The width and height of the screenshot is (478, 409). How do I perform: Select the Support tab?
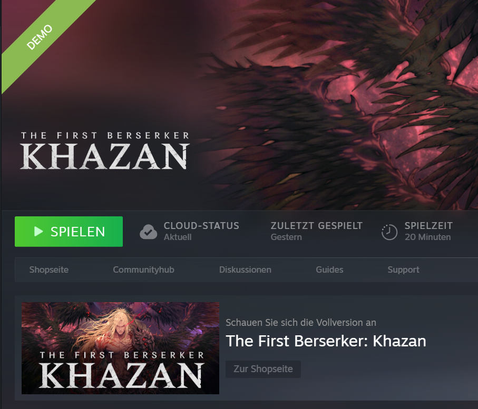[403, 270]
